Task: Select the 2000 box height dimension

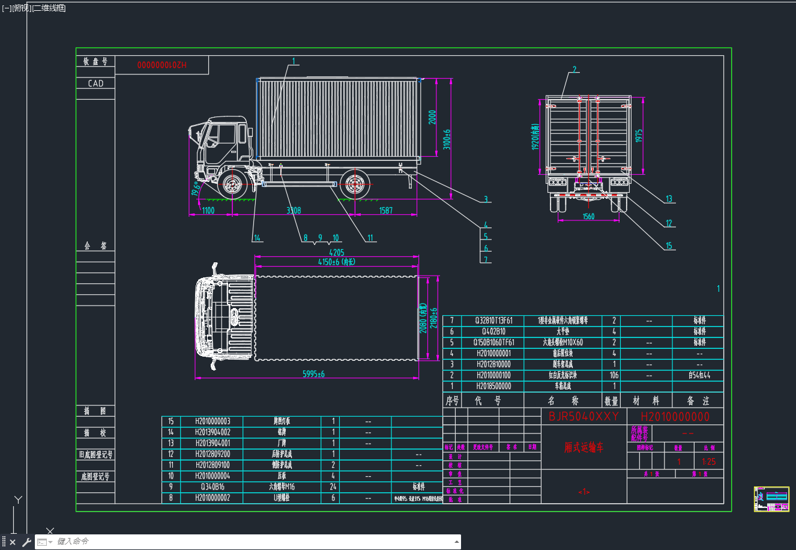Action: pos(432,118)
